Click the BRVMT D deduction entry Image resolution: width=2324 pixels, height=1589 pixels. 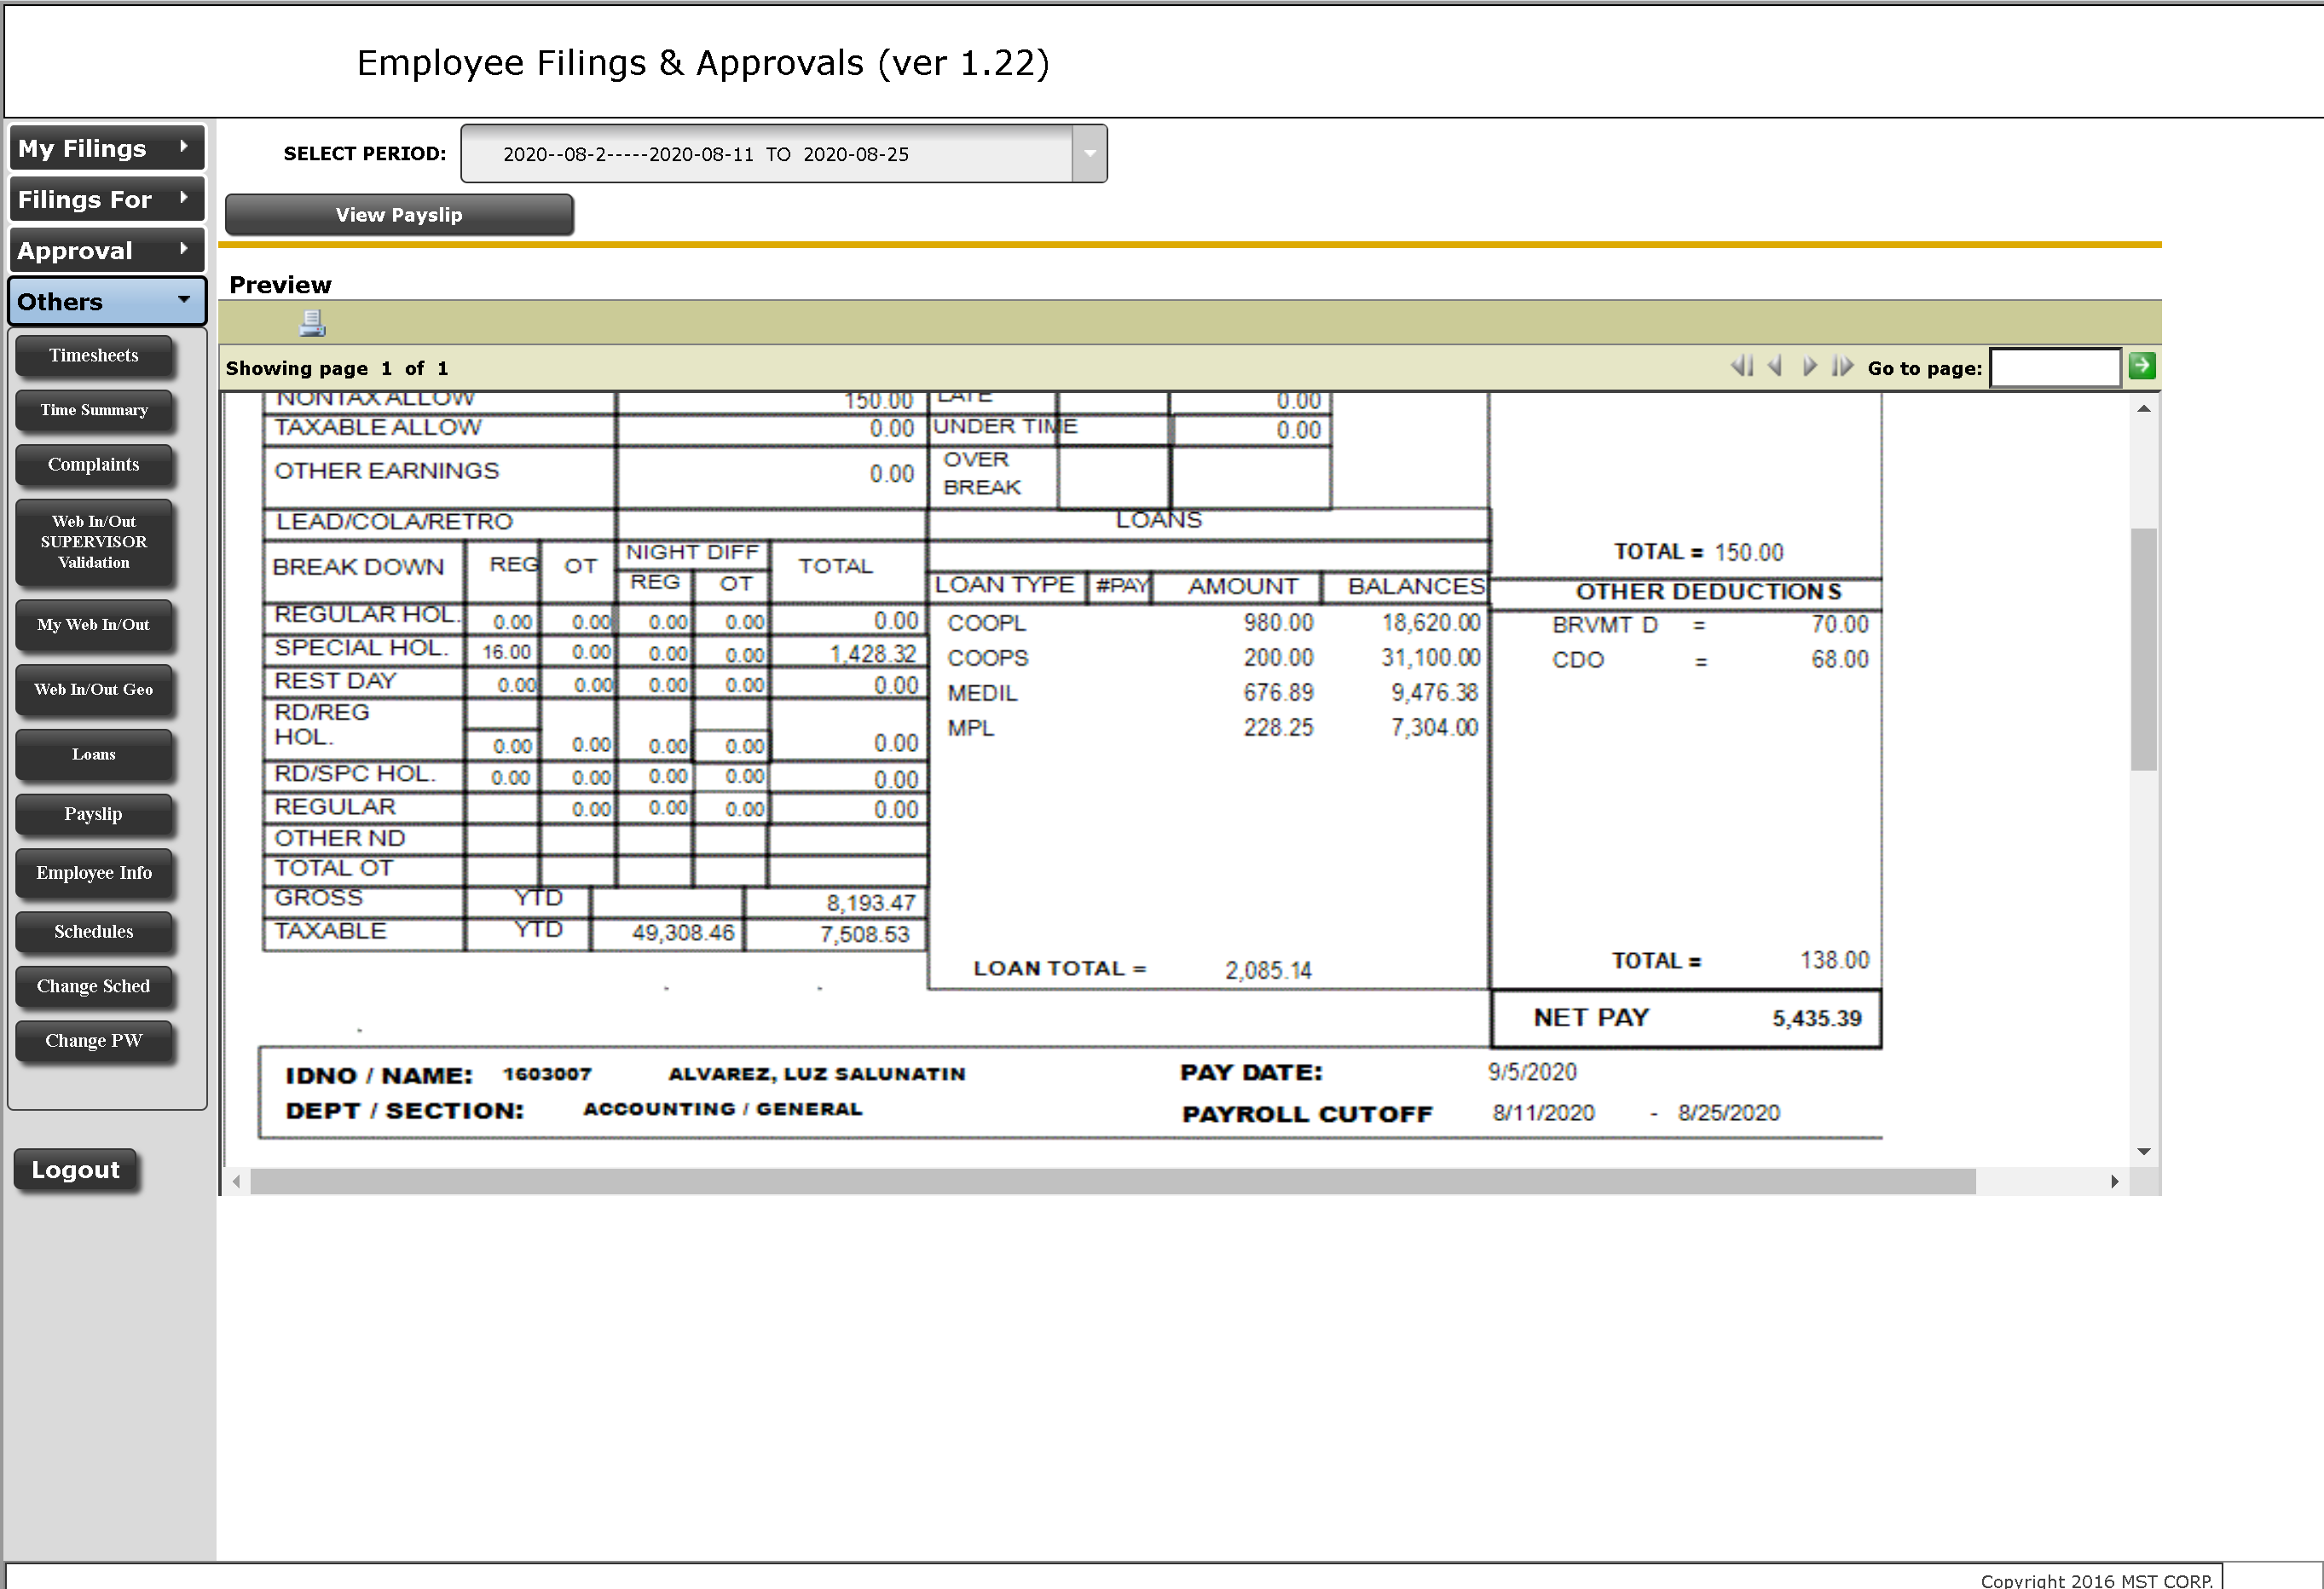(1709, 625)
